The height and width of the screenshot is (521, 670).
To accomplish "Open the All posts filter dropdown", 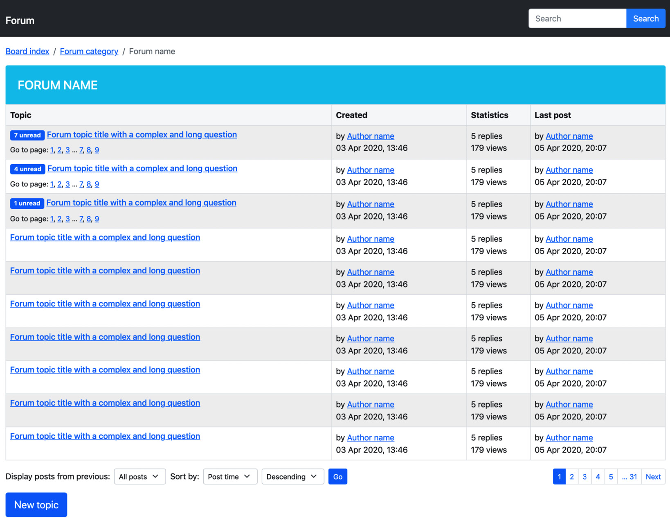I will 139,476.
